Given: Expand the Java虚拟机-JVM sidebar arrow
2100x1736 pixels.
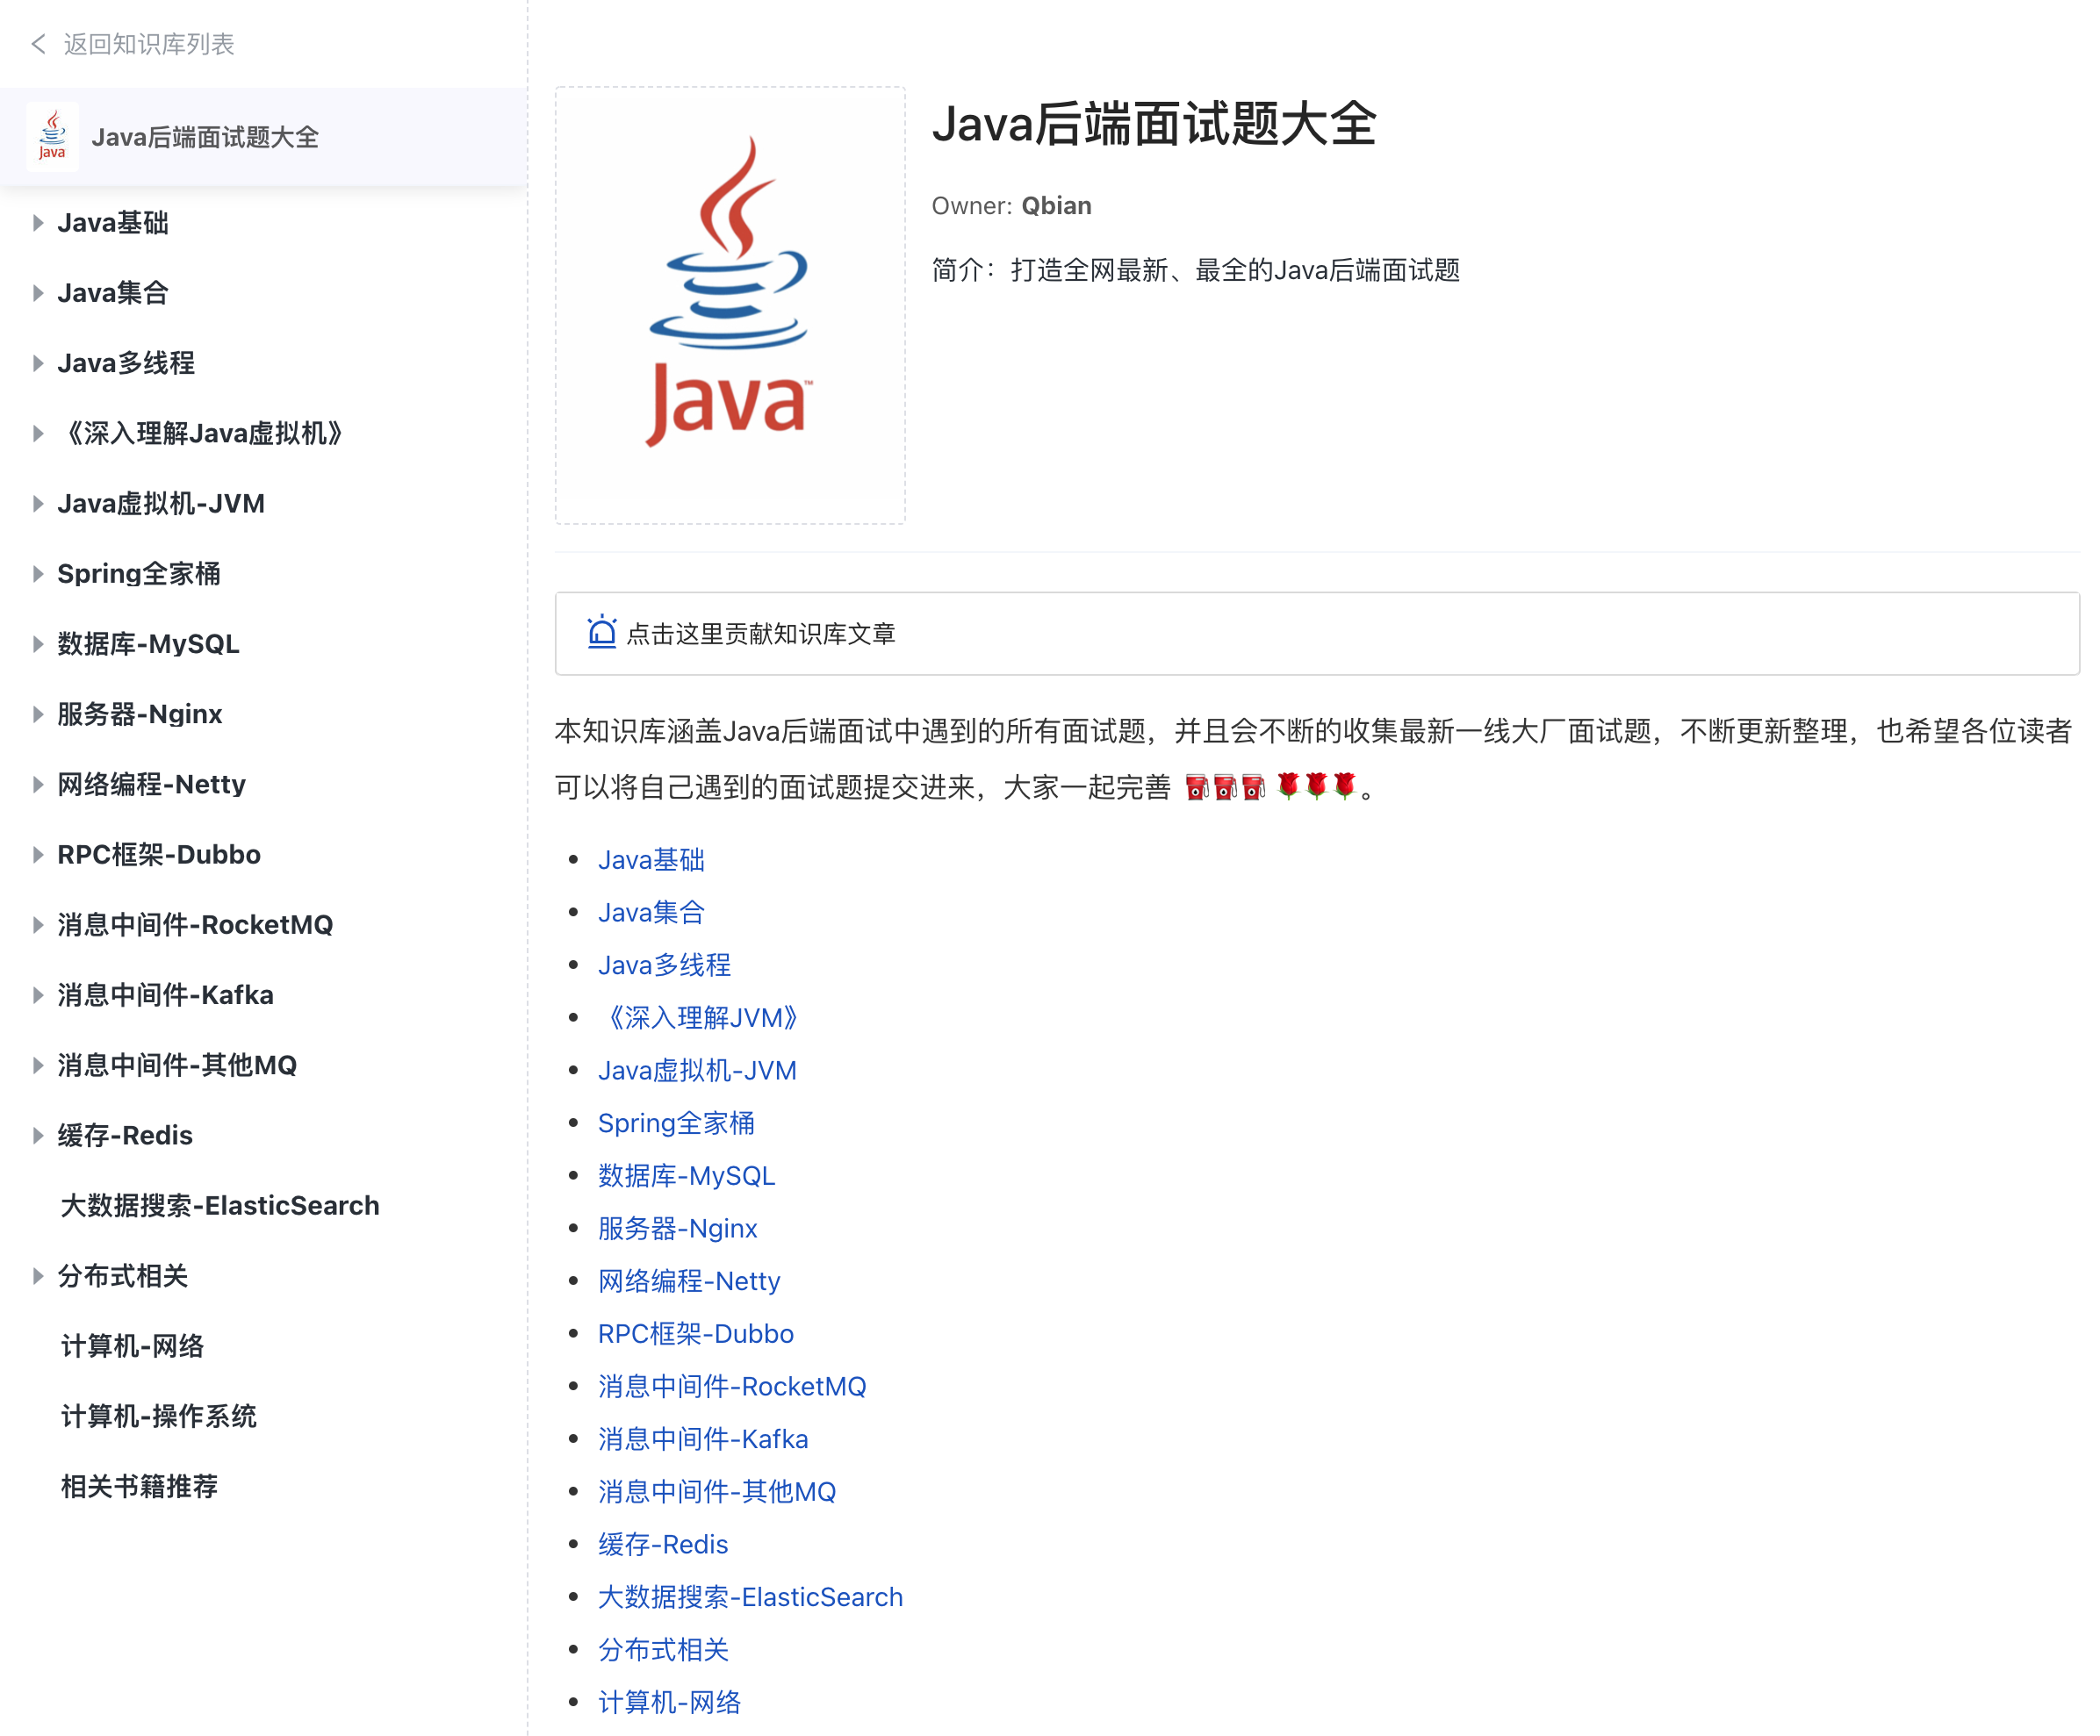Looking at the screenshot, I should tap(37, 504).
